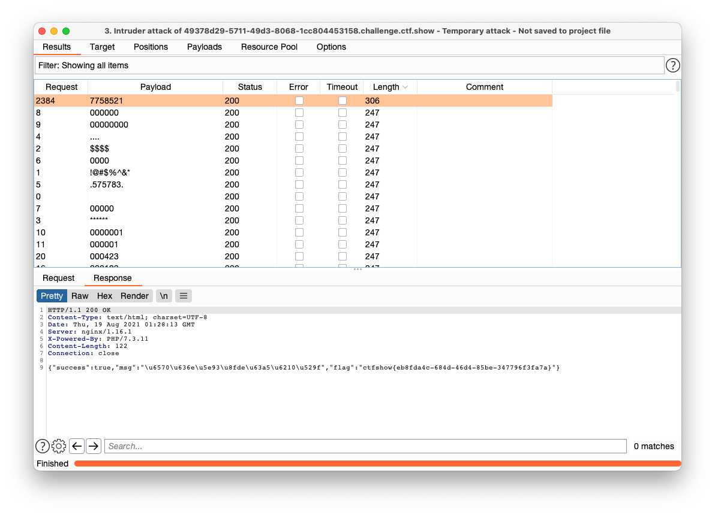Screen dimensions: 715x515
Task: Select the Hex view button
Action: (105, 296)
